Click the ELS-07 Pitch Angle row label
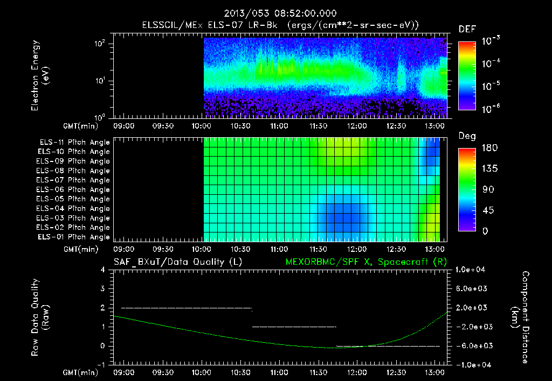The width and height of the screenshot is (552, 381). 73,180
